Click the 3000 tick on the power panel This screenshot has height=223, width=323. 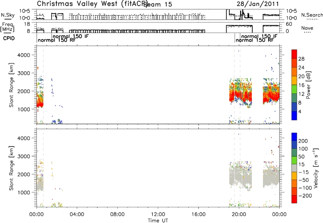tap(24, 73)
